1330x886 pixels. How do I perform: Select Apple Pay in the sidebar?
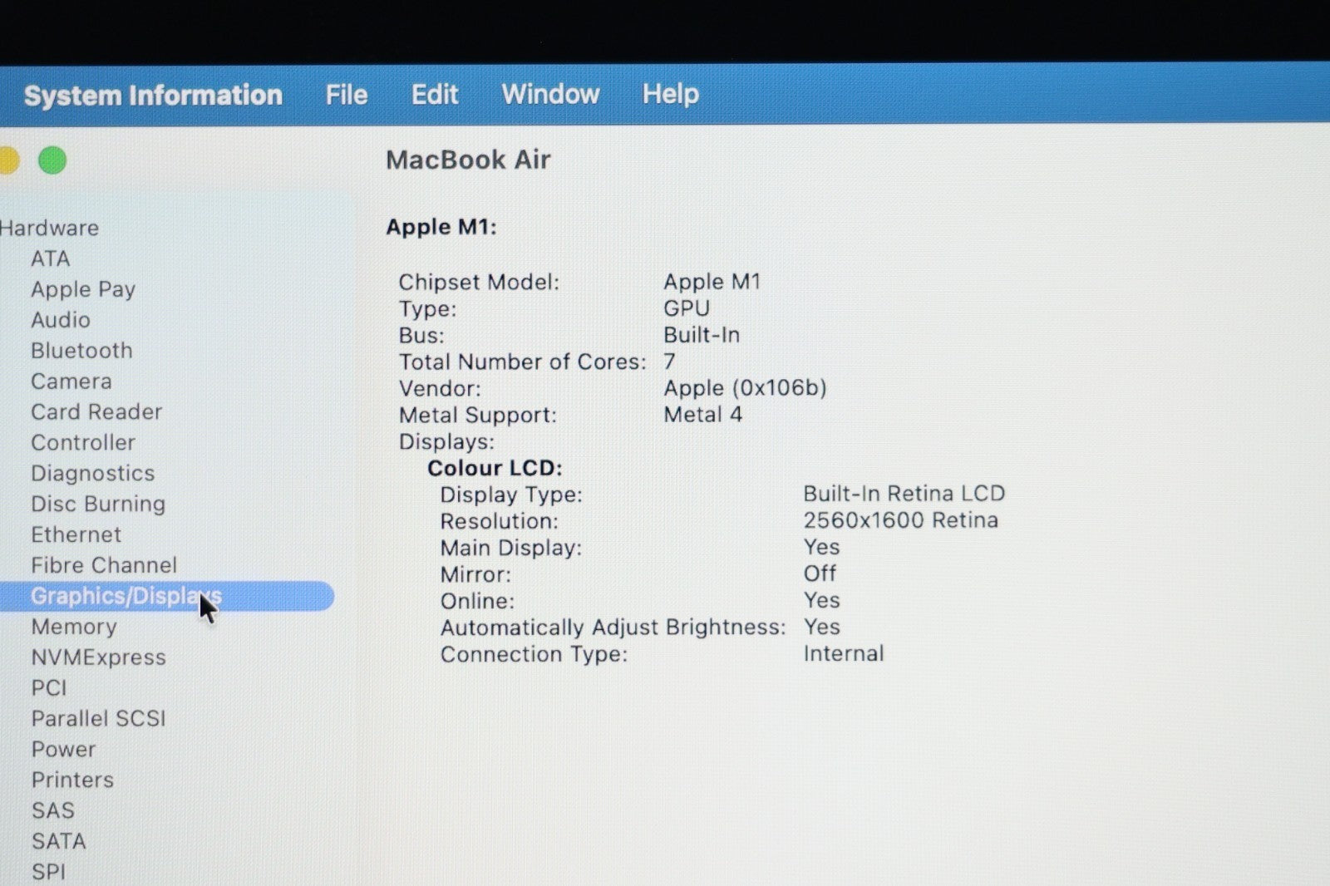point(82,289)
